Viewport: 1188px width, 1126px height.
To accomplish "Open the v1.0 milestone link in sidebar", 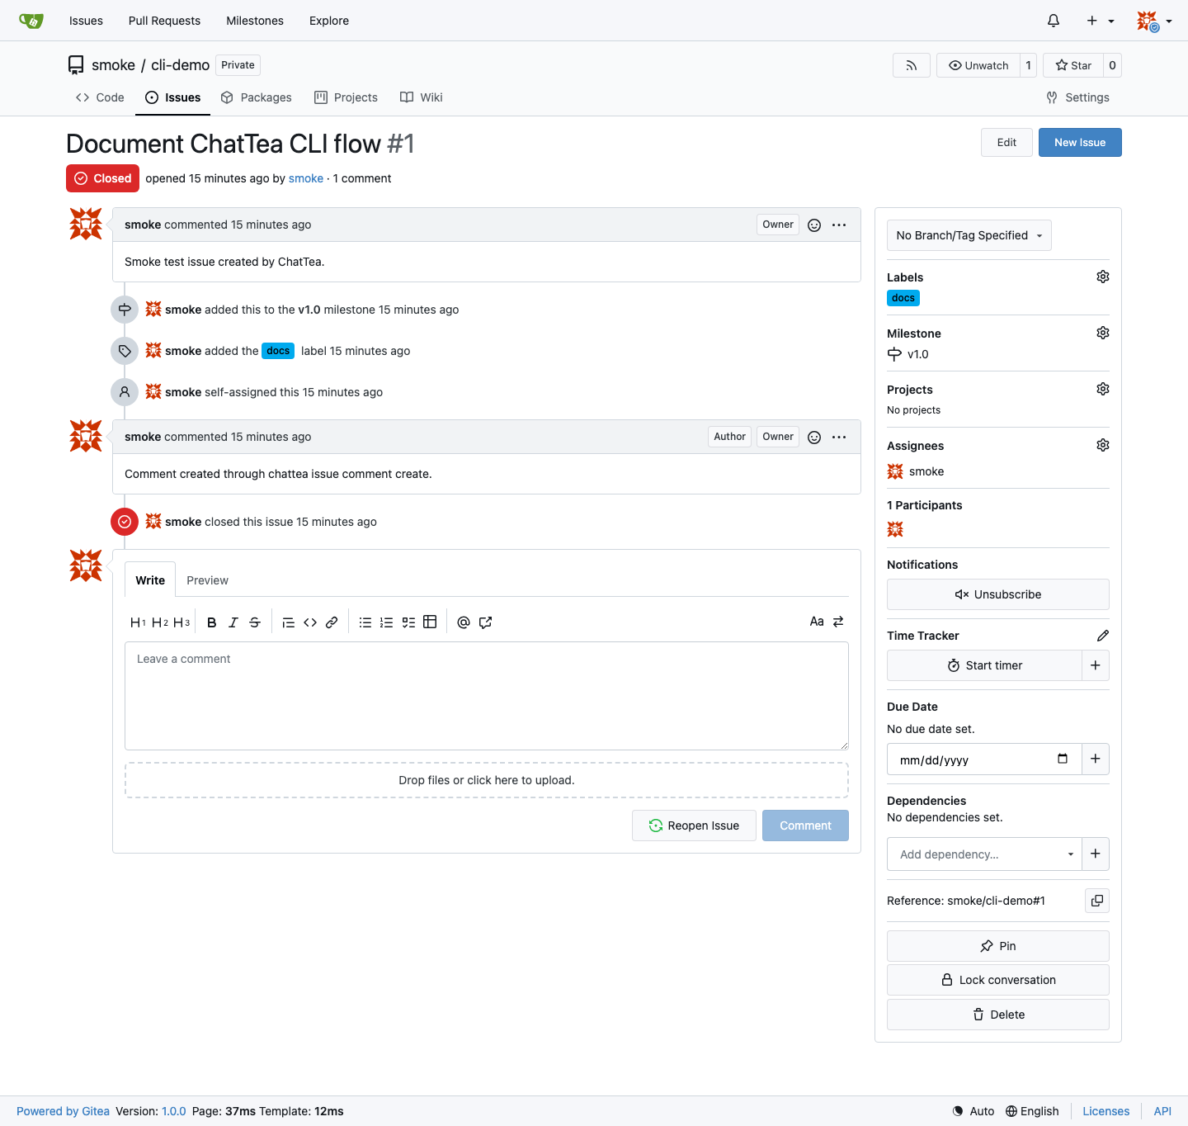I will coord(908,354).
